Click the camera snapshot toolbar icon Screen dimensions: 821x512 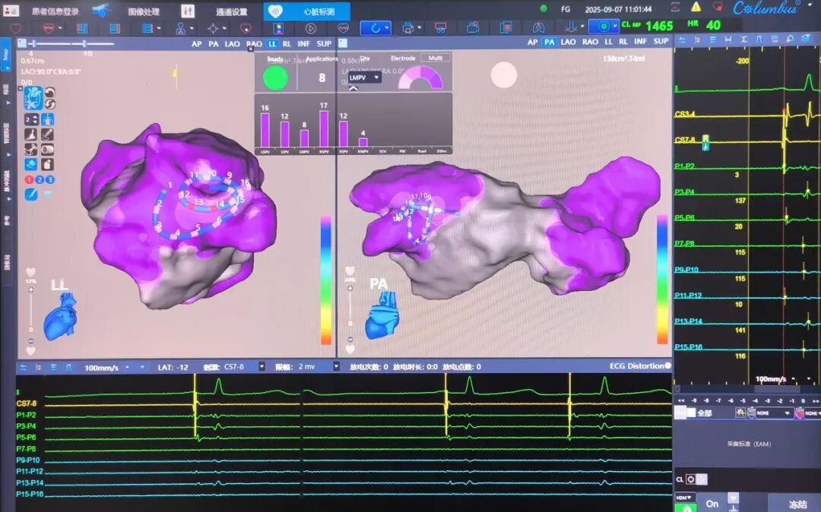(473, 27)
